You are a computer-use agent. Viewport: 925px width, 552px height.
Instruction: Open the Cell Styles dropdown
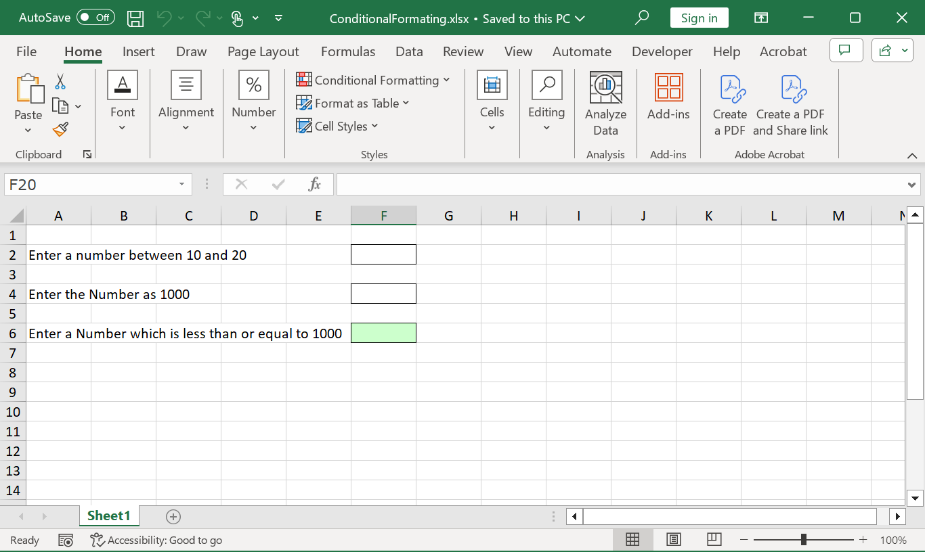coord(337,126)
